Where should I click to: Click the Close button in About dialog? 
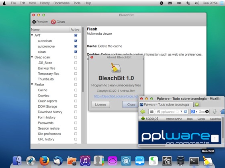pos(130,104)
